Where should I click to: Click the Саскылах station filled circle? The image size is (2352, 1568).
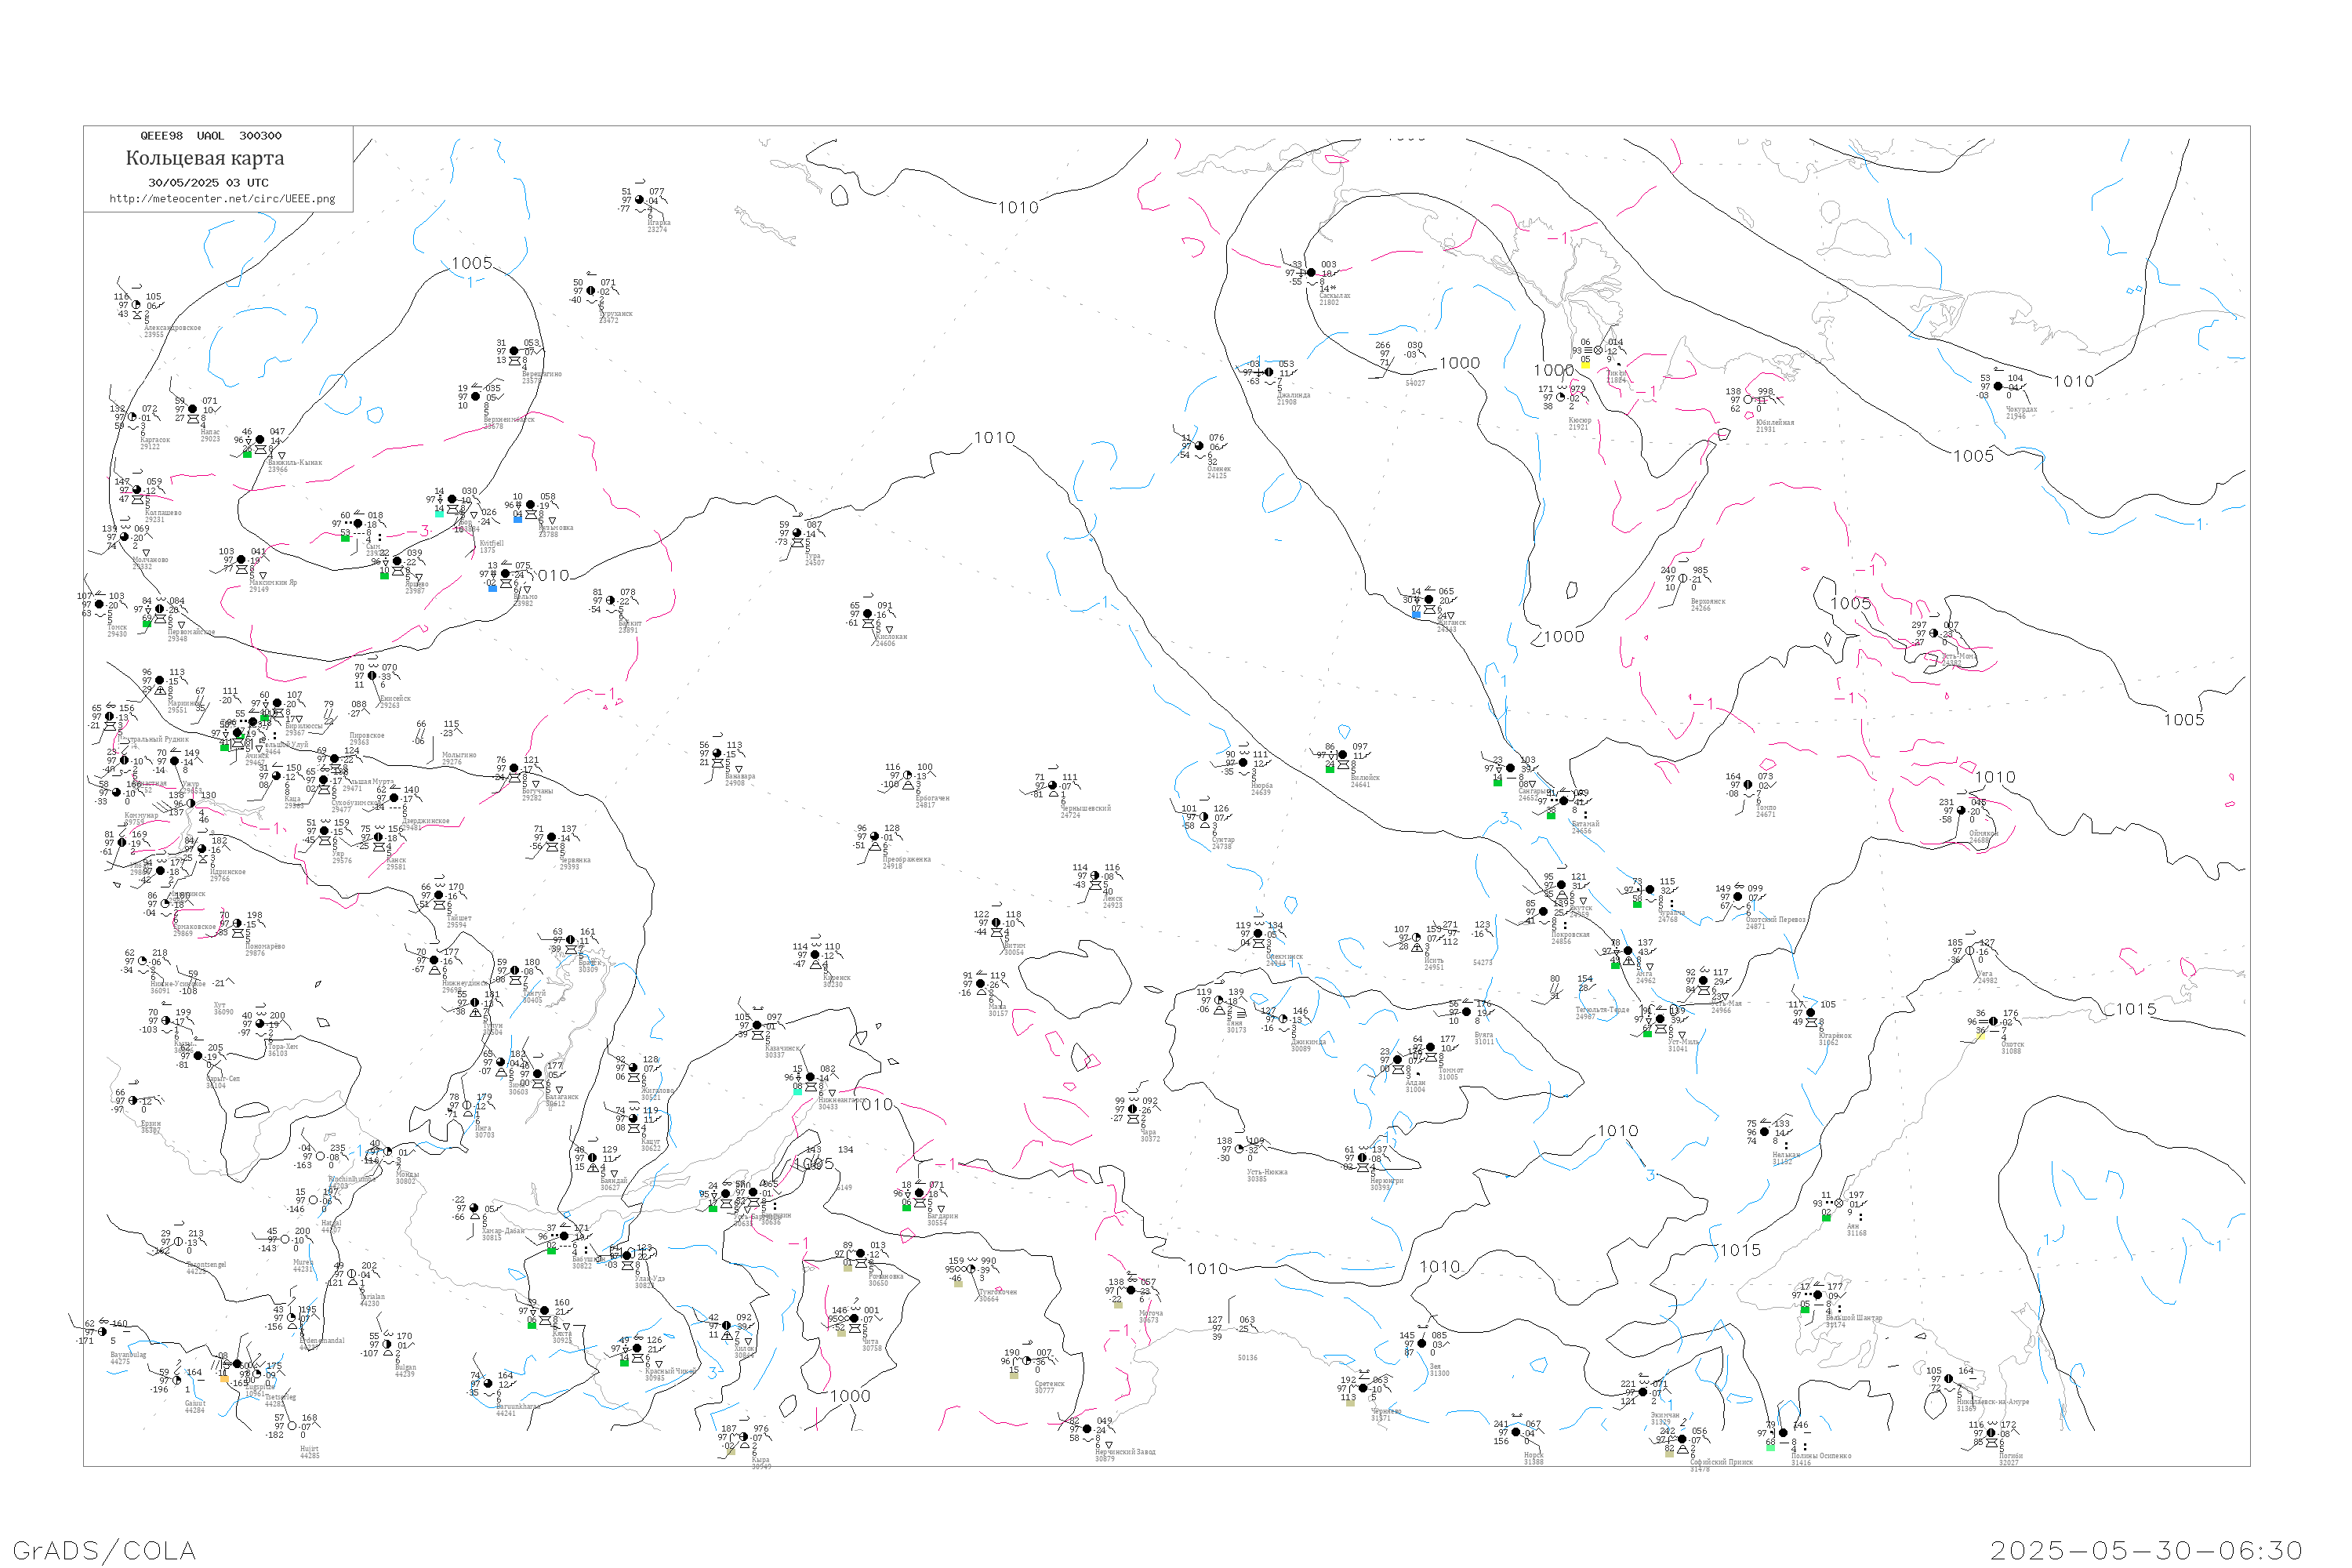(1312, 273)
